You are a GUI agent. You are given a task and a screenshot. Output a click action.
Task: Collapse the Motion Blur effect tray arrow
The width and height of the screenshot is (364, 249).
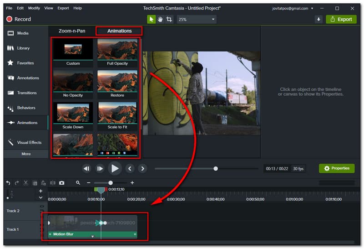click(x=93, y=237)
